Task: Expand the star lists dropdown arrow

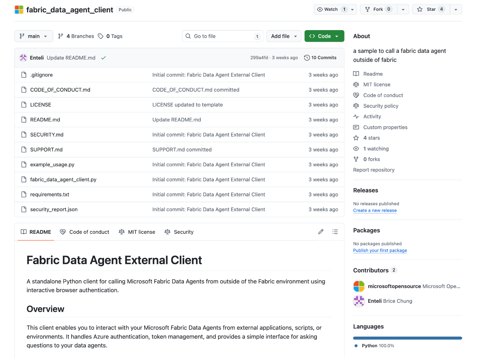Action: pyautogui.click(x=456, y=9)
